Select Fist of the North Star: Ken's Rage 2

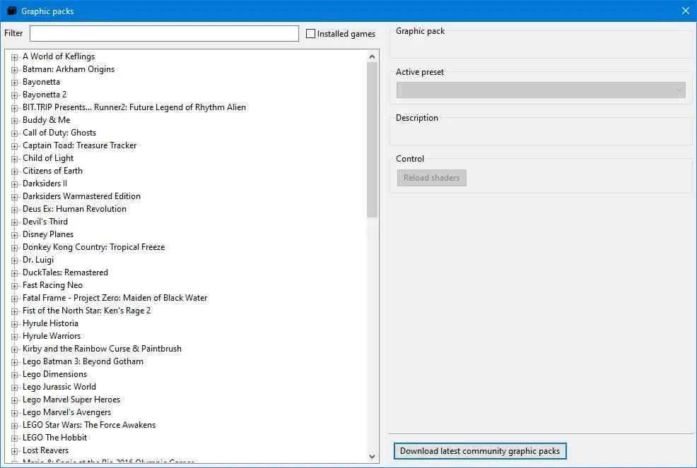(87, 311)
